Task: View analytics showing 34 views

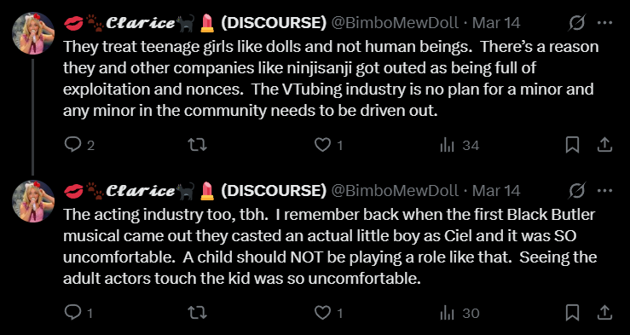Action: 459,145
